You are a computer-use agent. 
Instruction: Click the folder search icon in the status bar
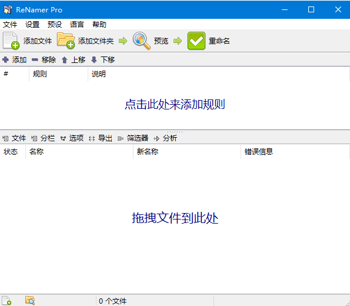click(30, 301)
